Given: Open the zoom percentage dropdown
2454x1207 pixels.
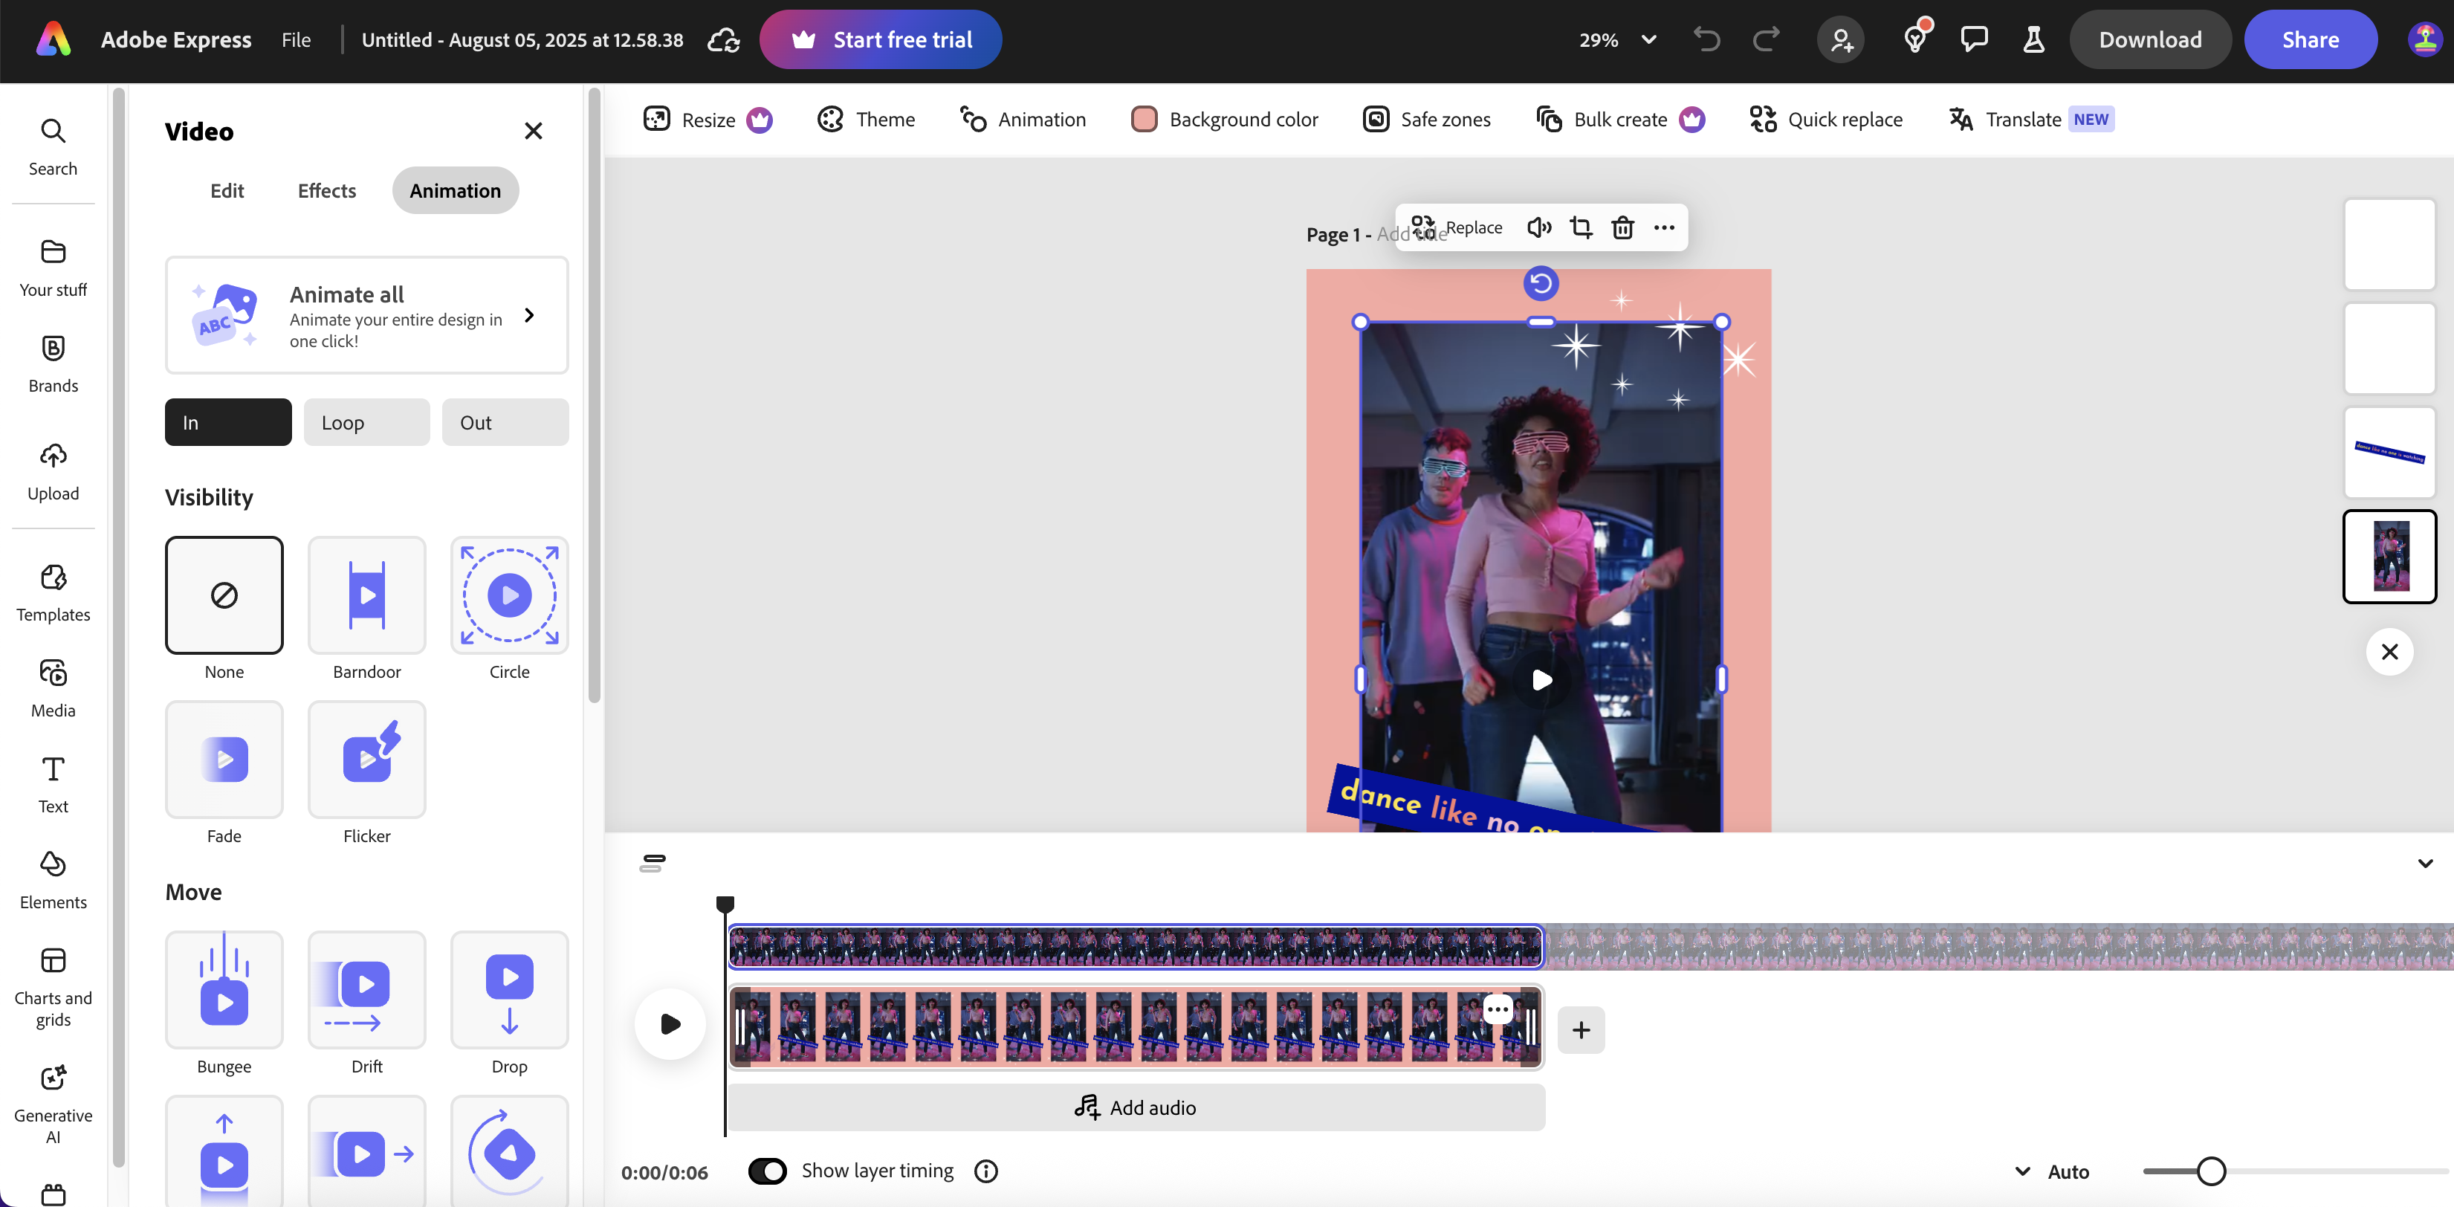Looking at the screenshot, I should coord(1647,40).
